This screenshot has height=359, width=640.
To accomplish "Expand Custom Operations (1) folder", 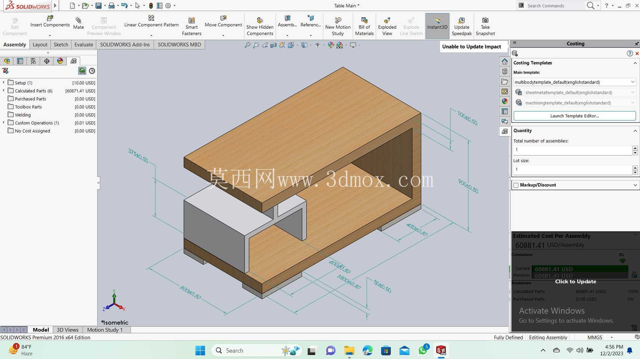I will click(4, 122).
